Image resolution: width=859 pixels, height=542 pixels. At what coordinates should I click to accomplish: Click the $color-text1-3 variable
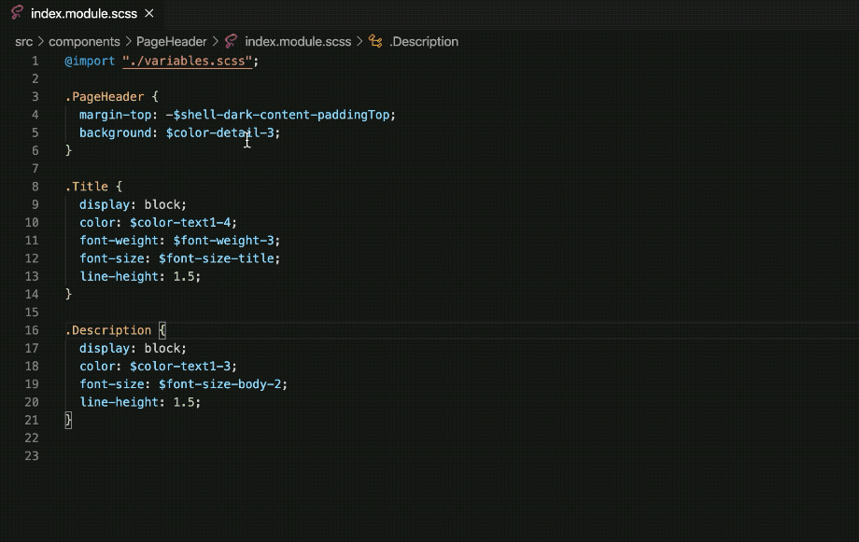point(180,367)
